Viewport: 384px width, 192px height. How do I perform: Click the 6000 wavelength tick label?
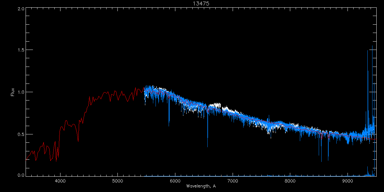[x=175, y=180]
